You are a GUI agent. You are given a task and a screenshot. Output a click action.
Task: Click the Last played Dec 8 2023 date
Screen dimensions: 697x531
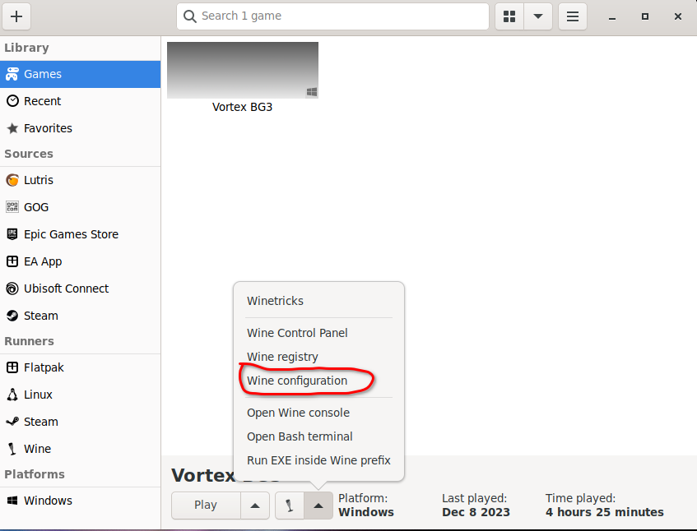pos(476,512)
